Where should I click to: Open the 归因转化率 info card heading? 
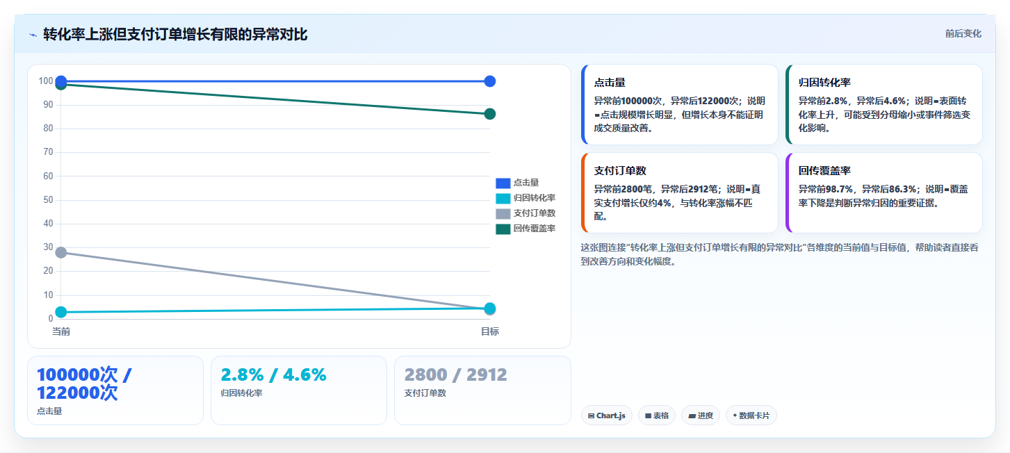point(824,83)
